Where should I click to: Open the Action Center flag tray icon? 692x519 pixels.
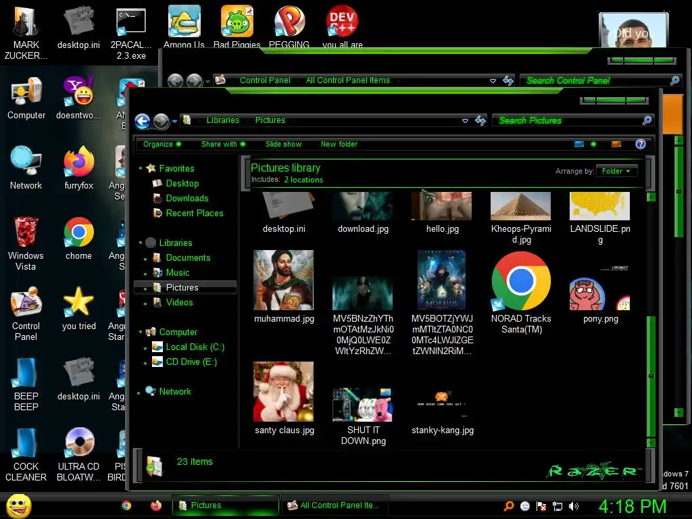[x=541, y=506]
